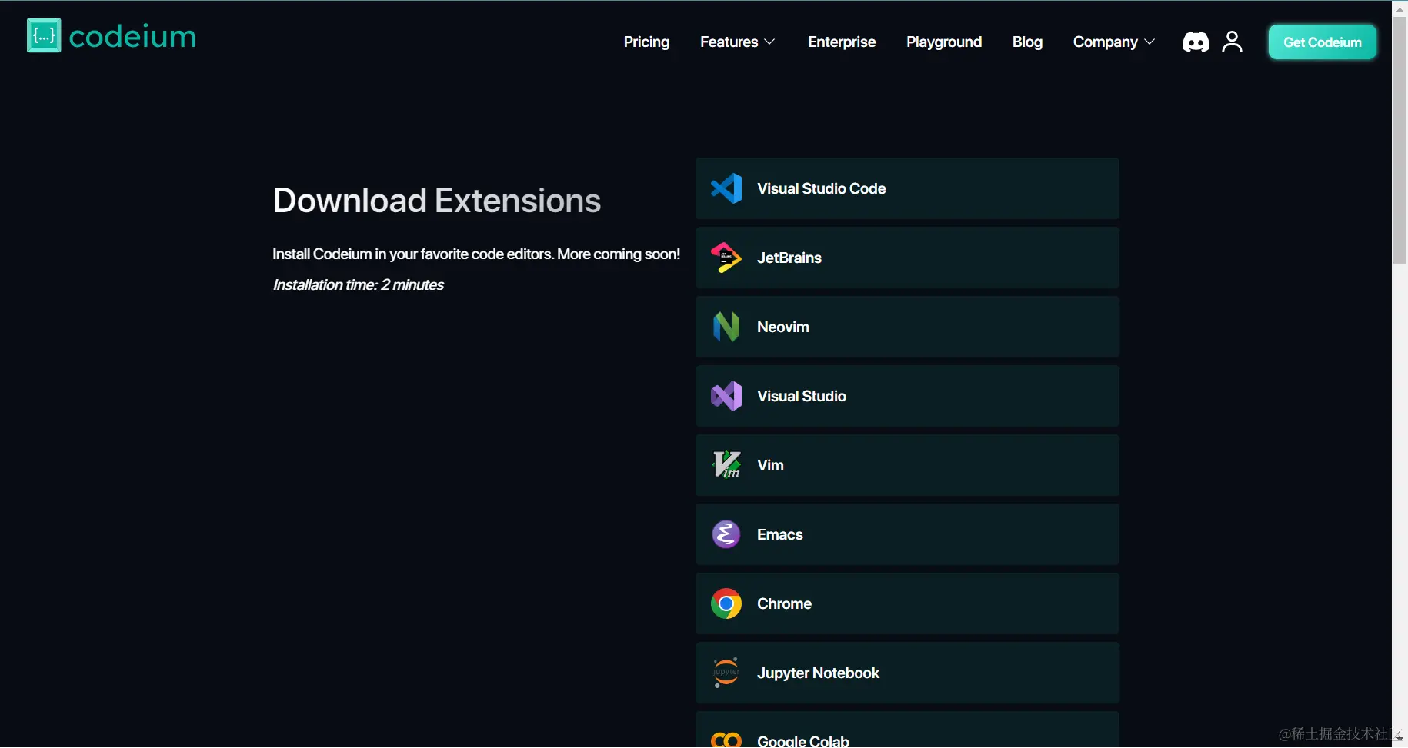Click the Neovim logo icon
This screenshot has height=748, width=1408.
(726, 327)
